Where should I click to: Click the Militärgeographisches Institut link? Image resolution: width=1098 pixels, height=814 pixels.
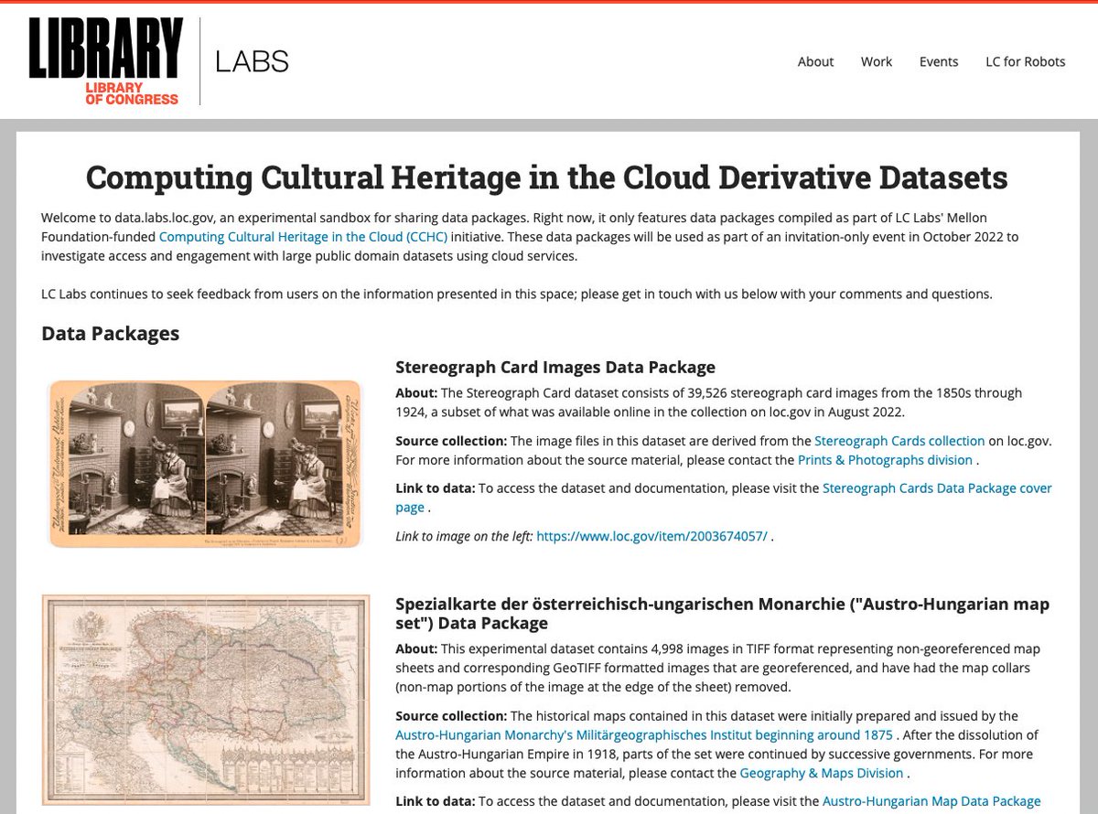pos(644,734)
